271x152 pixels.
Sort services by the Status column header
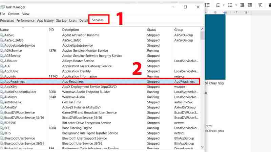[x=151, y=30]
